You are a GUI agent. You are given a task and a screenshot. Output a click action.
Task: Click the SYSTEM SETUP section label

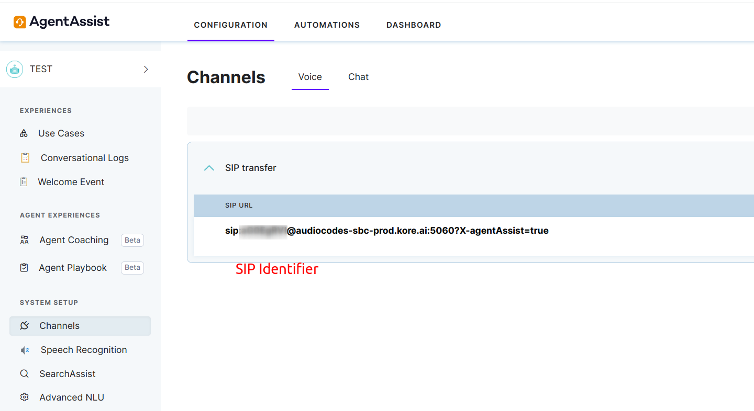[49, 303]
